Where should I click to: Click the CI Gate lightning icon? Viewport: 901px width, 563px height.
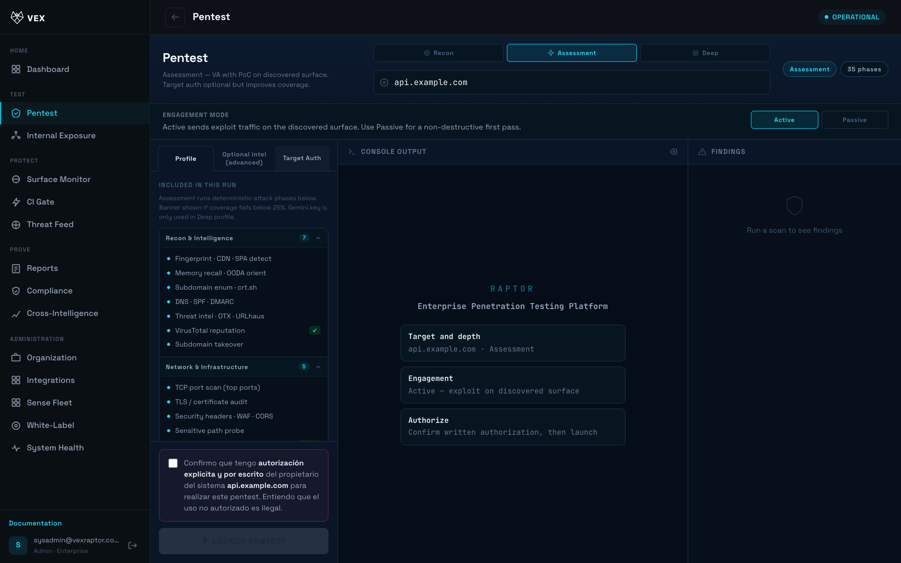[16, 202]
